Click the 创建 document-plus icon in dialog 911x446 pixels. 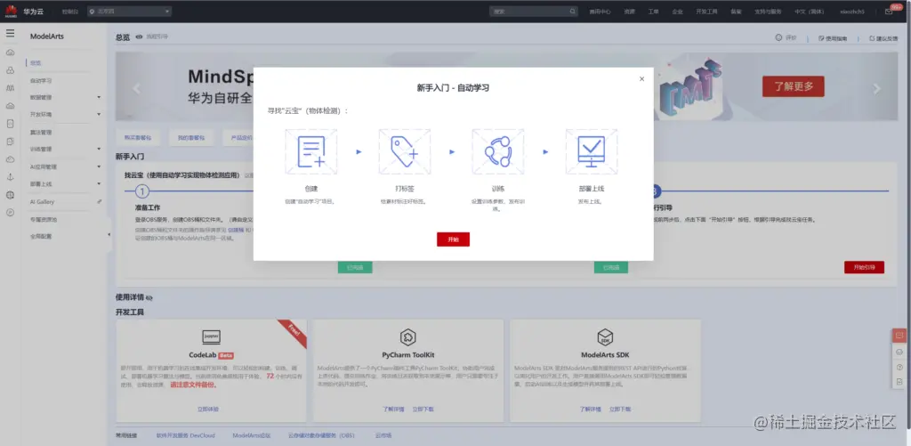pyautogui.click(x=310, y=151)
